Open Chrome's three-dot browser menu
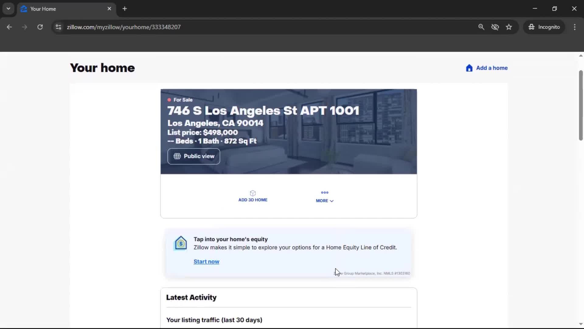 coord(575,27)
